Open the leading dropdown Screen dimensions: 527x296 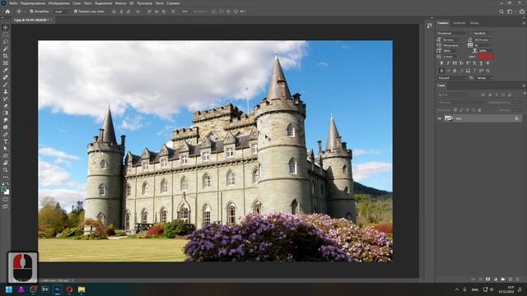click(x=483, y=40)
